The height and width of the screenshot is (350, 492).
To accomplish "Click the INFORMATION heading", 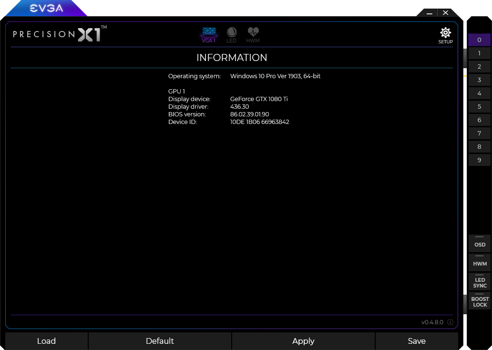I will click(232, 58).
